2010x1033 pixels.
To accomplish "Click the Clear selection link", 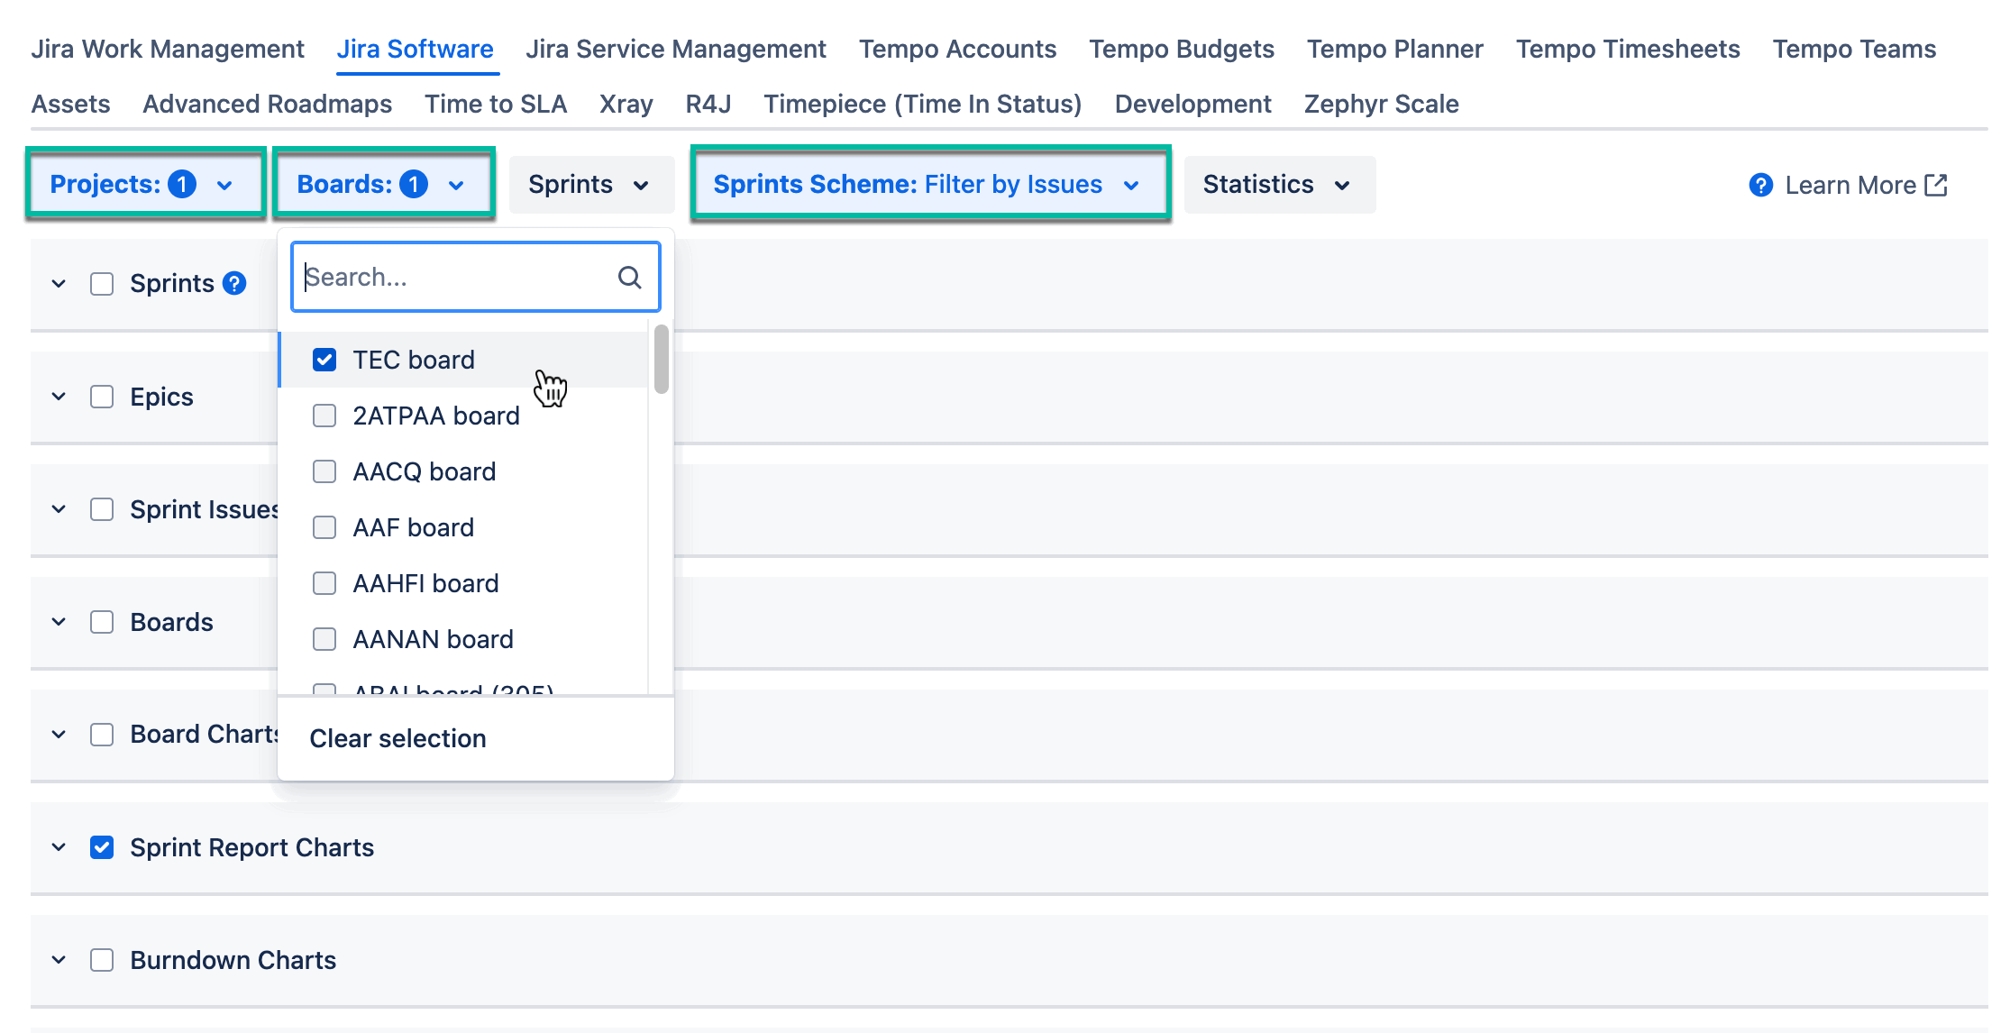I will pyautogui.click(x=397, y=738).
